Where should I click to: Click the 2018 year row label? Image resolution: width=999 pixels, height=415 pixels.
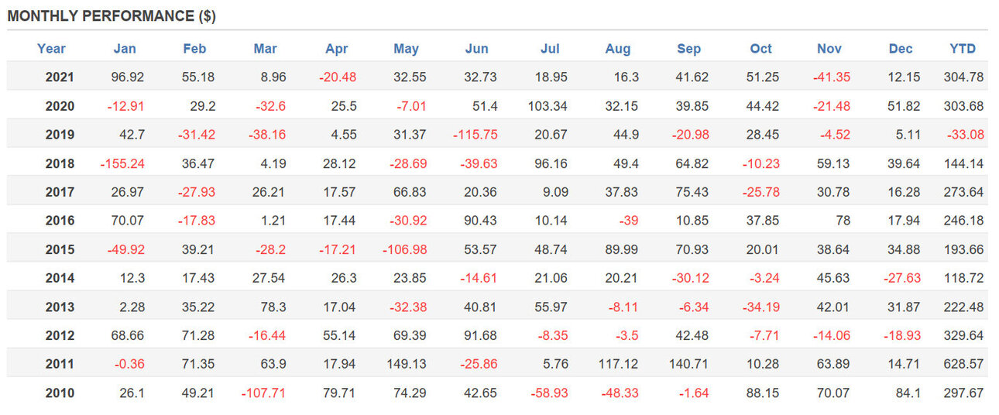pos(60,163)
